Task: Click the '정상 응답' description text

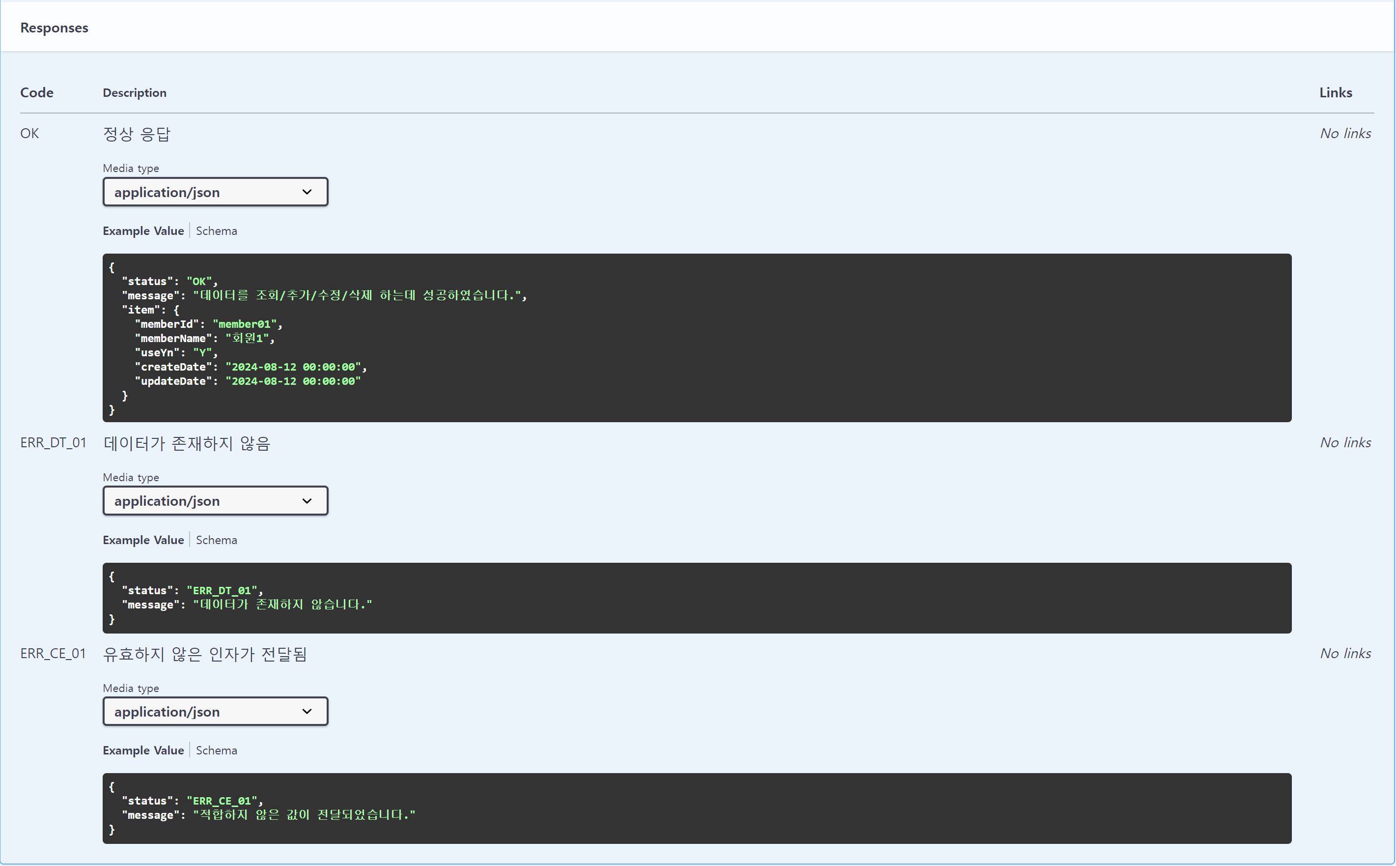Action: pyautogui.click(x=137, y=134)
